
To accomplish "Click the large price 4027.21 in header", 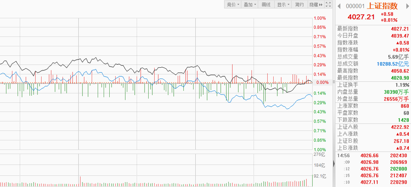I will [x=361, y=17].
